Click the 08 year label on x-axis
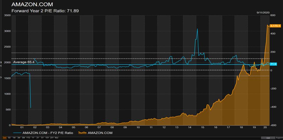 pos(112,127)
